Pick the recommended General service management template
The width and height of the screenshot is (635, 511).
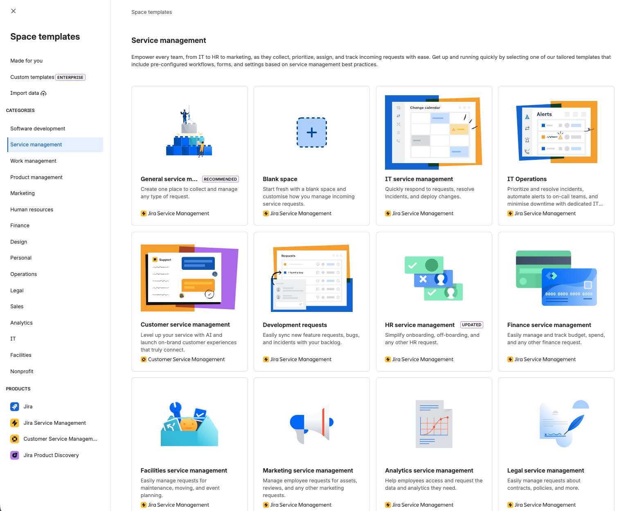click(189, 155)
